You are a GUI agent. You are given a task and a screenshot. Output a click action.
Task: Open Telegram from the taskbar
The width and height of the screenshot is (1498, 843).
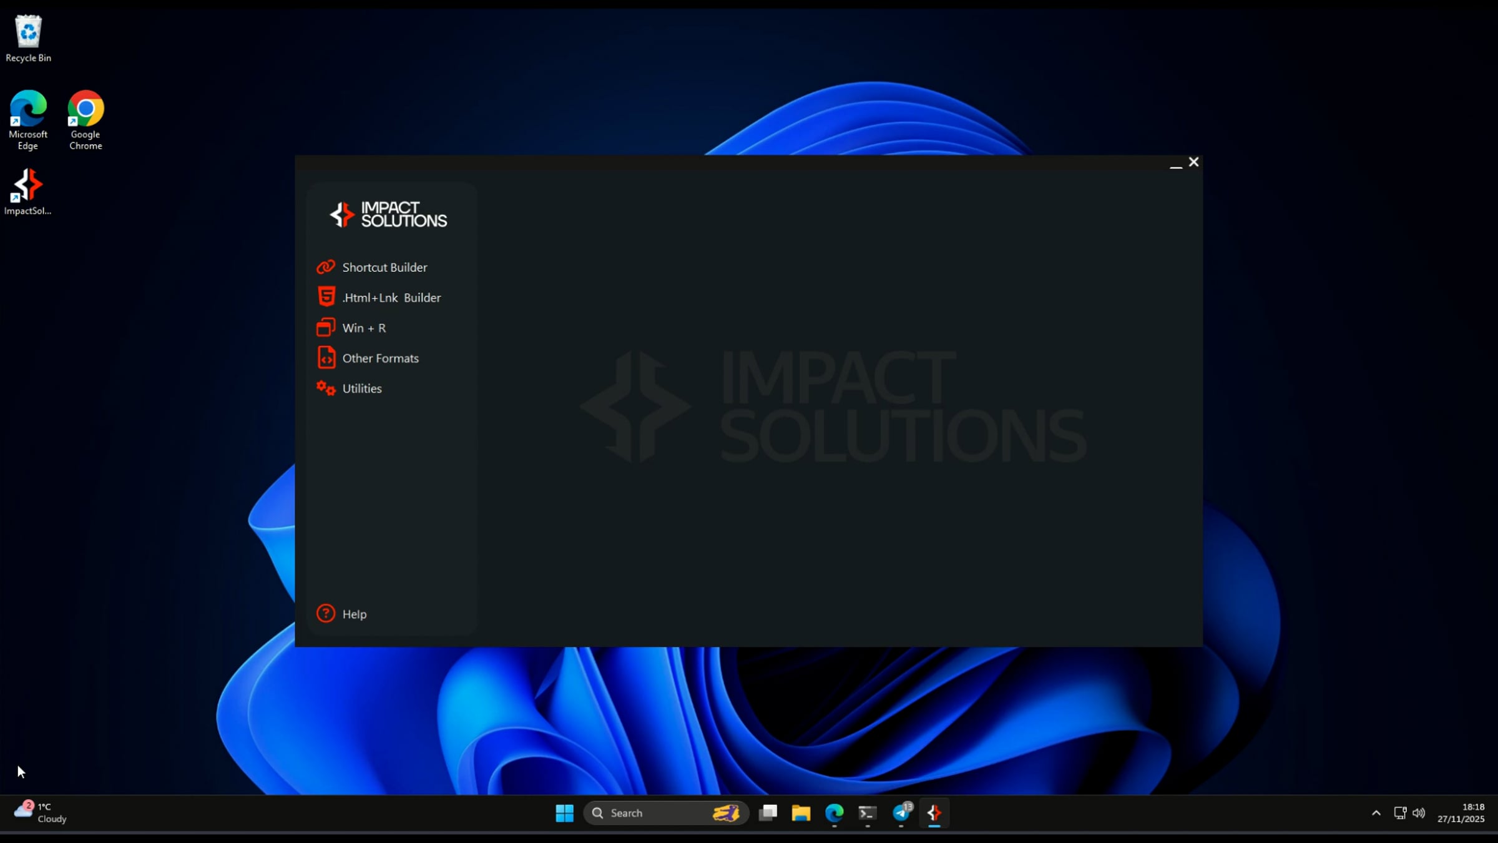pyautogui.click(x=901, y=813)
